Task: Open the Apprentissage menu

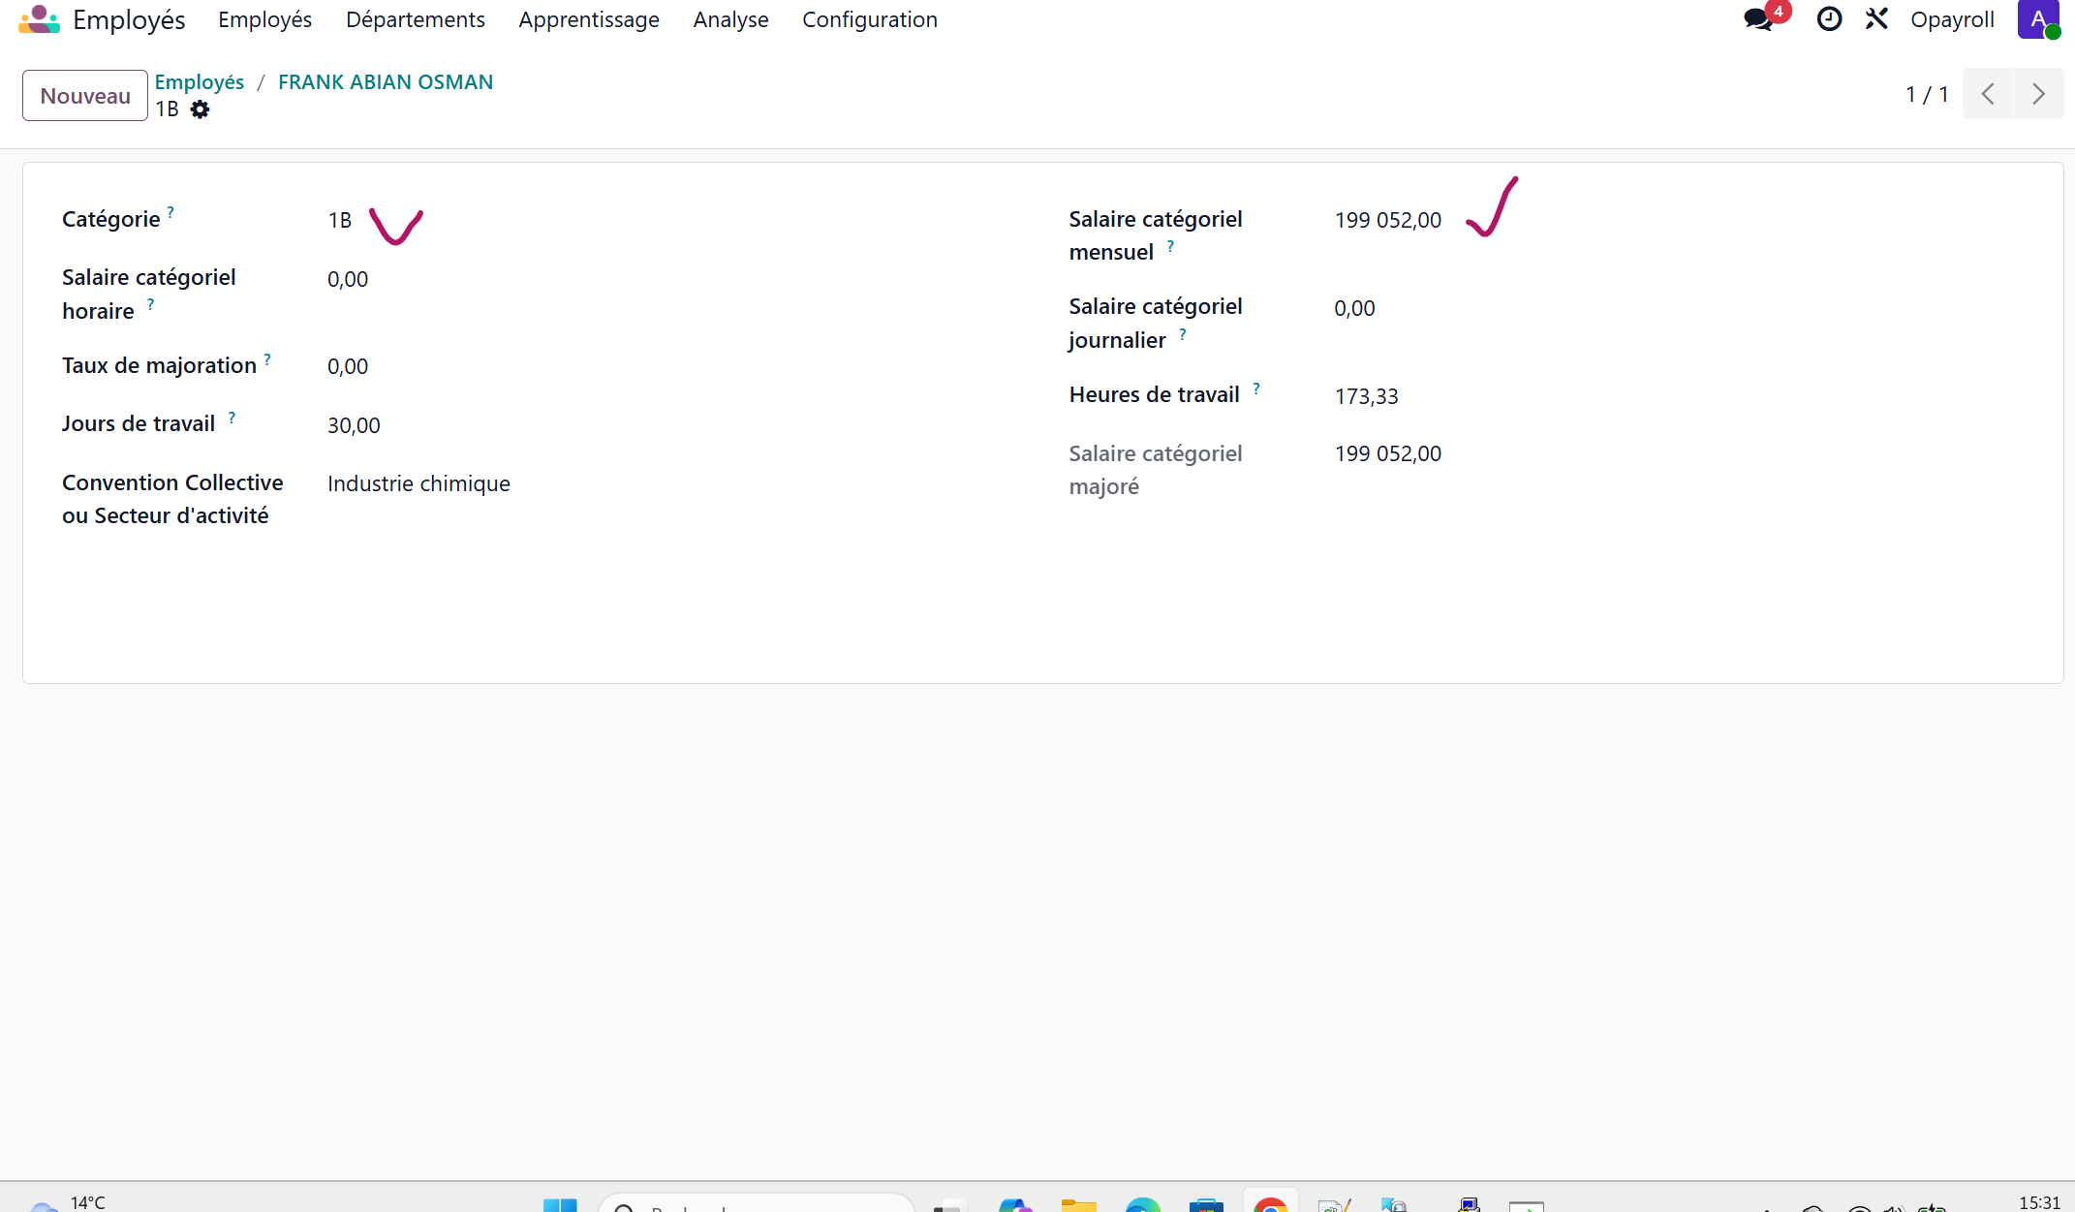Action: click(x=588, y=19)
